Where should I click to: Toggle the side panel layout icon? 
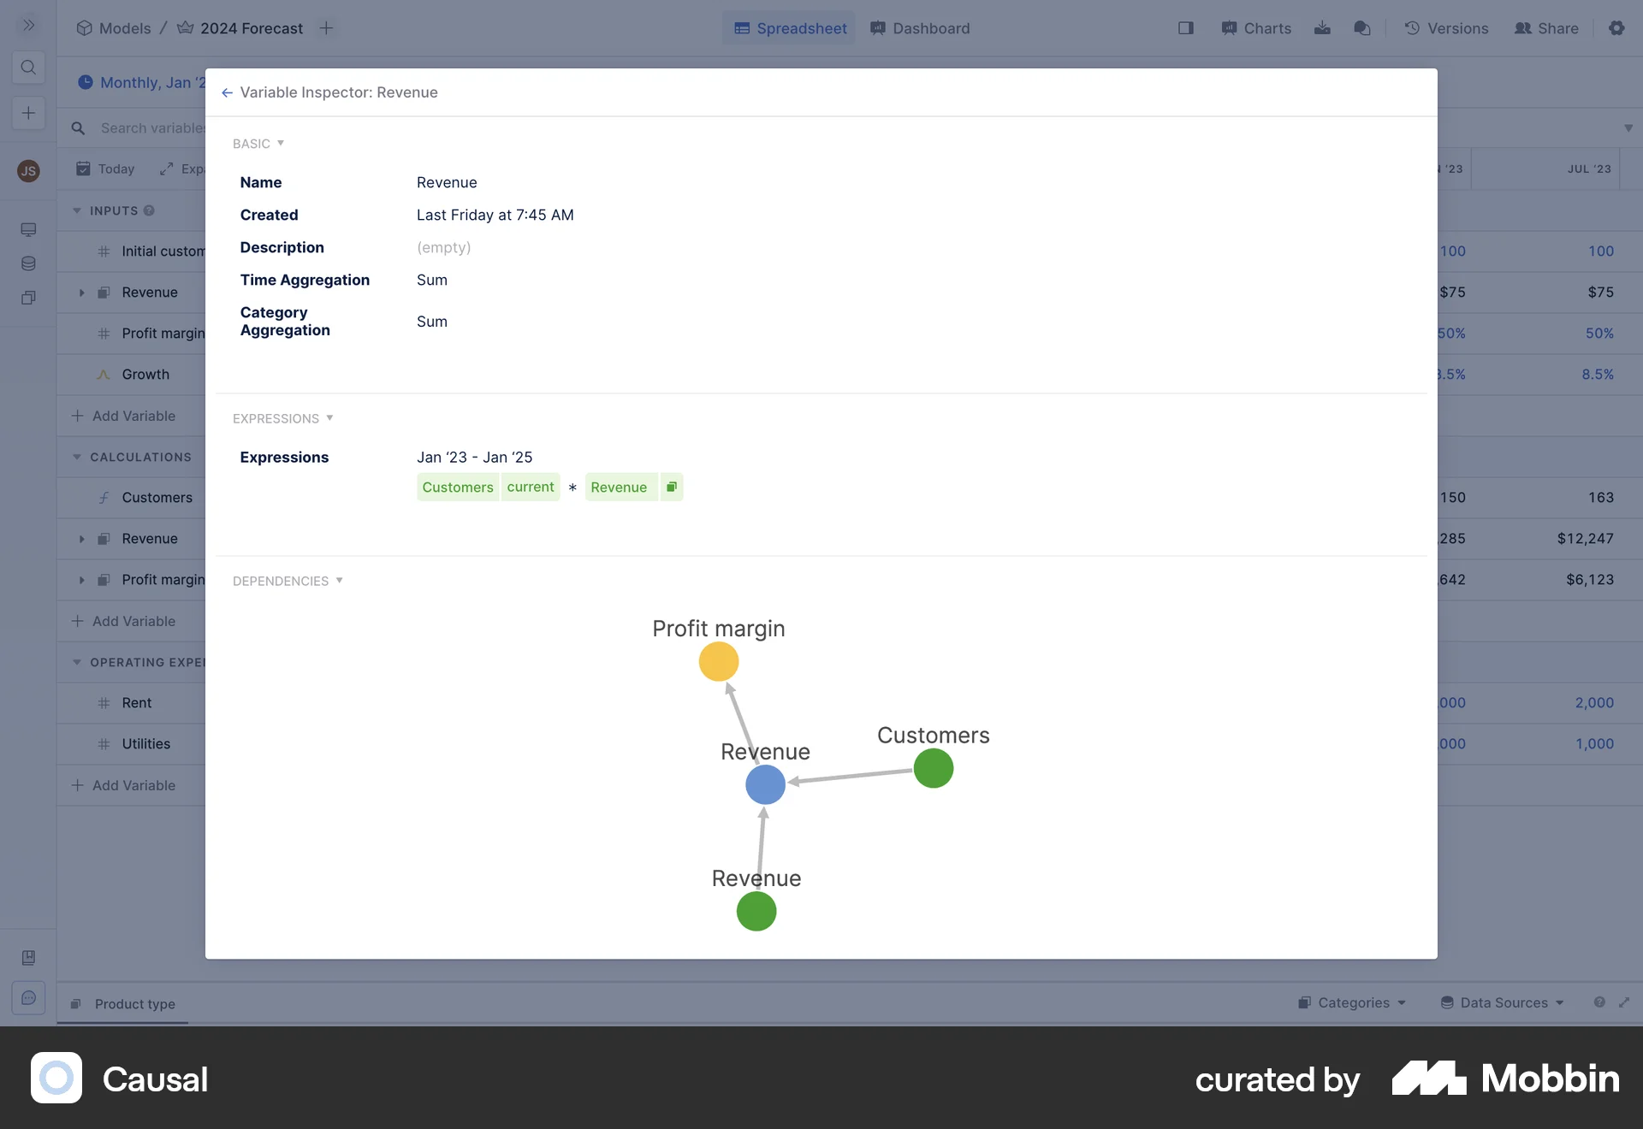click(x=1186, y=28)
